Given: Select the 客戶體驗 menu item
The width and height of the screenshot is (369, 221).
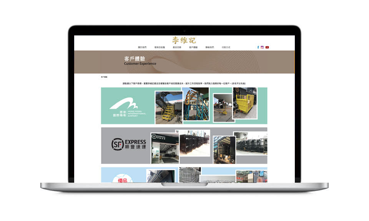Looking at the screenshot, I should coord(193,47).
